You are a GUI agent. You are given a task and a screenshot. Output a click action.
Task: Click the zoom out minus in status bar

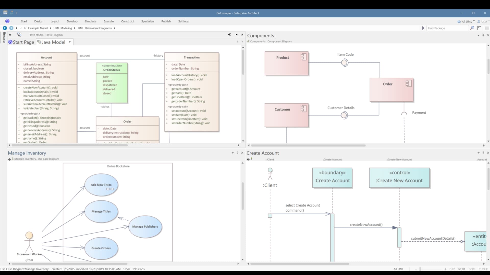416,269
